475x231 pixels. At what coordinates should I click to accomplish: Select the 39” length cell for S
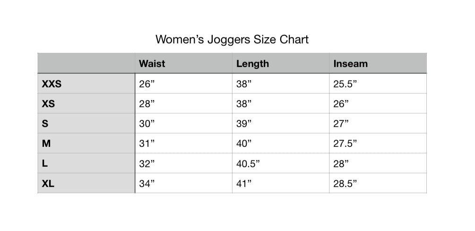[x=244, y=124]
